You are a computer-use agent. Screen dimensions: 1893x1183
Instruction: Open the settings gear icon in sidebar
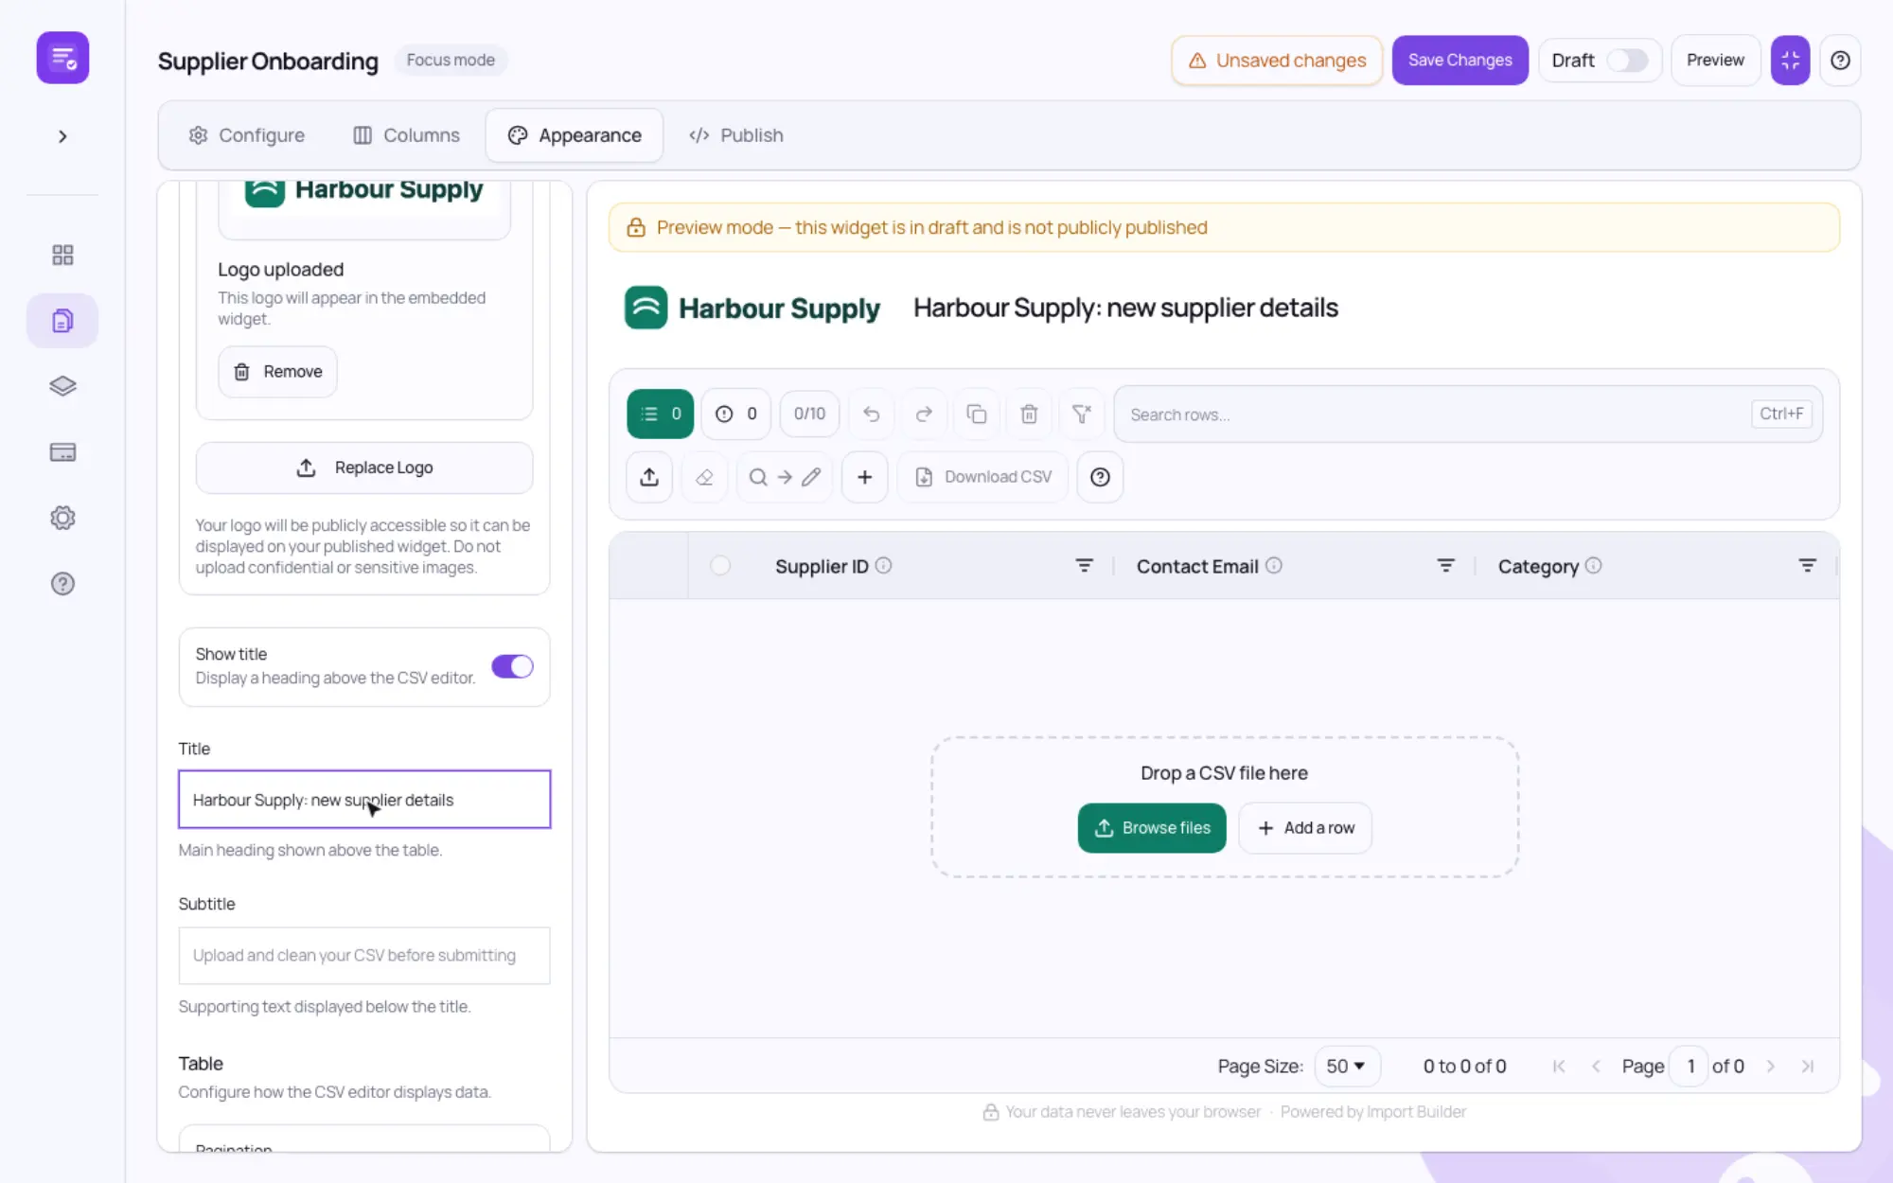click(x=62, y=518)
